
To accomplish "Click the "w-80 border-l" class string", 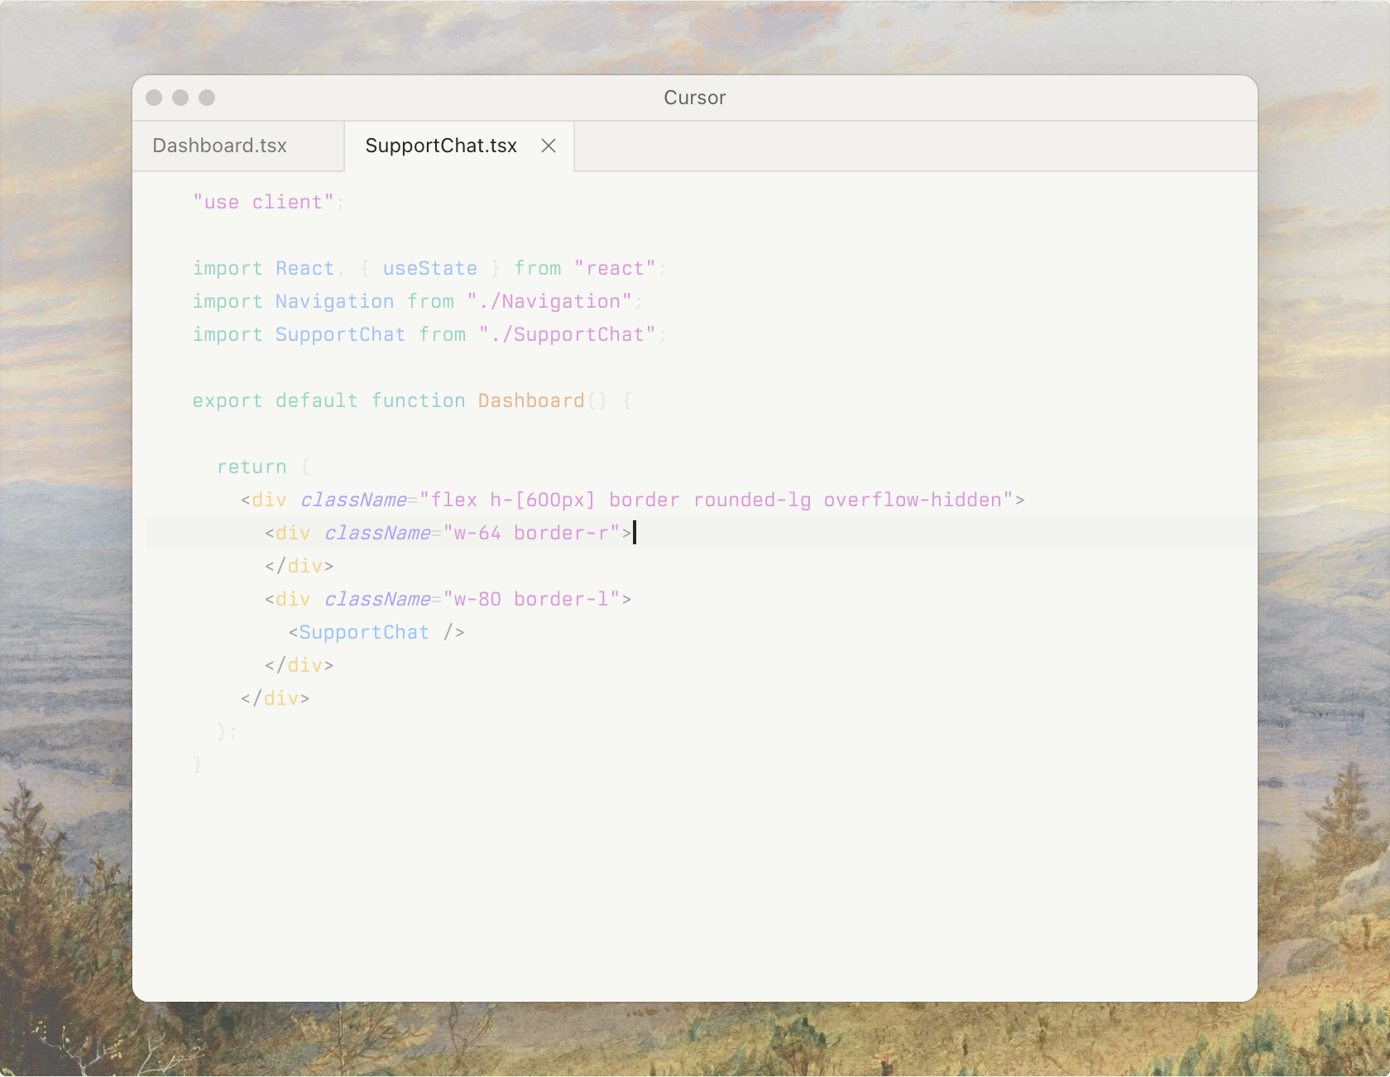I will (x=531, y=600).
